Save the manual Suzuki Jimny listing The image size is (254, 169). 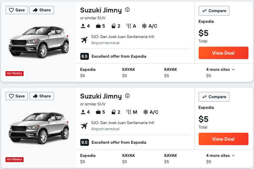tap(17, 96)
